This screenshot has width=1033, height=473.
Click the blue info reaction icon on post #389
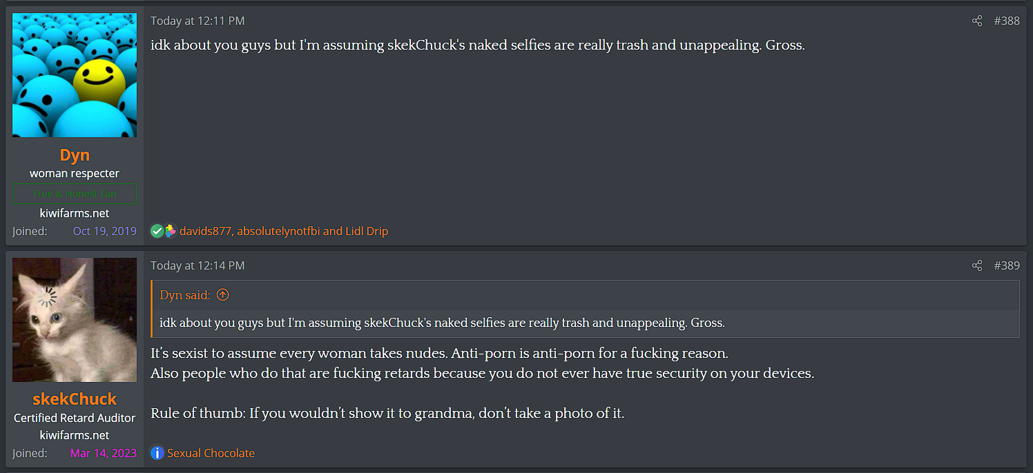[x=157, y=453]
